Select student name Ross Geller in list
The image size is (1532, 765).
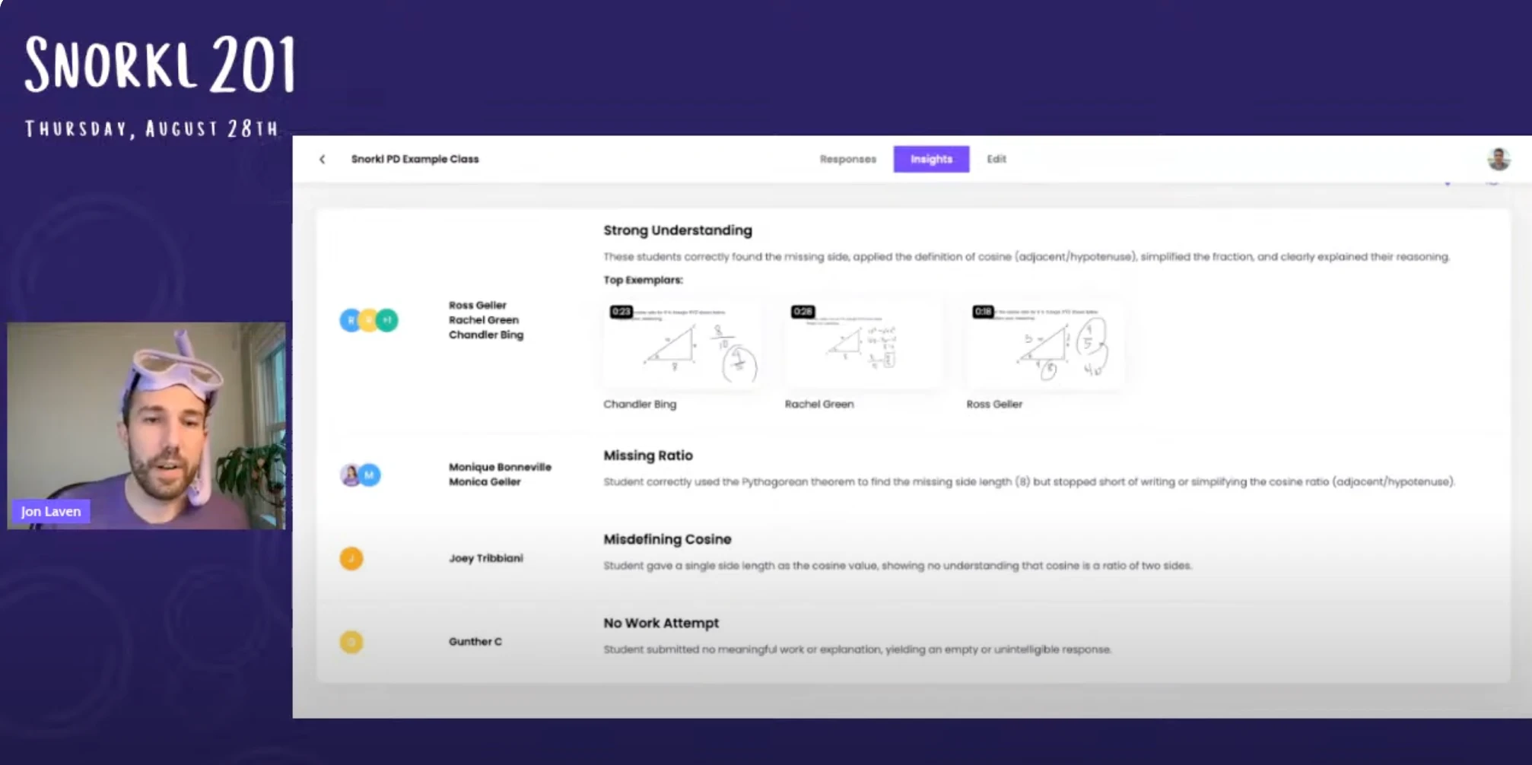(477, 305)
